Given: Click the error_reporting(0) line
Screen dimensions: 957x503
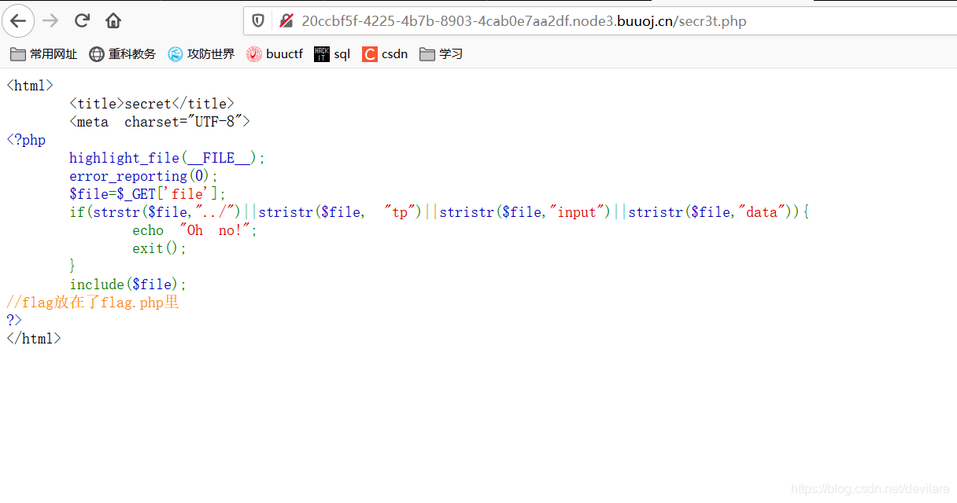Looking at the screenshot, I should point(143,176).
